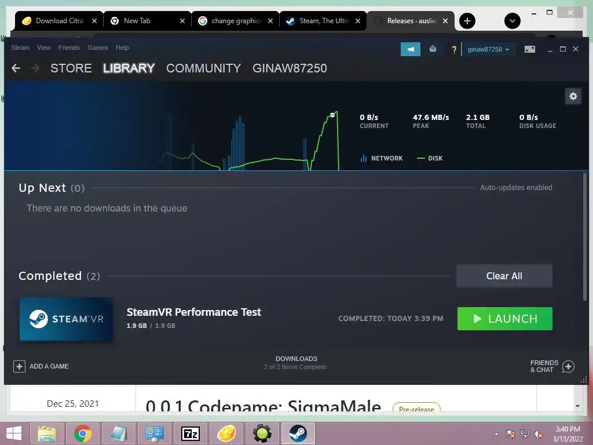Launch SteamVR Performance Test
Image resolution: width=593 pixels, height=445 pixels.
[505, 319]
